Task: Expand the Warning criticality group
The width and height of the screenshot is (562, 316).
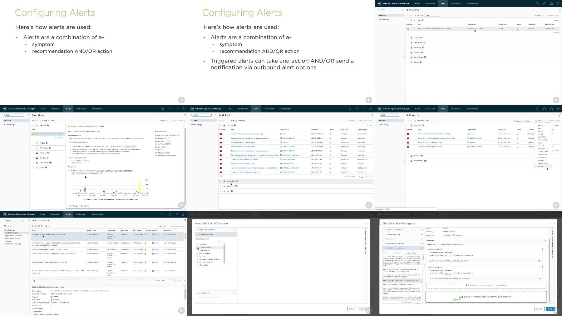Action: [x=220, y=186]
